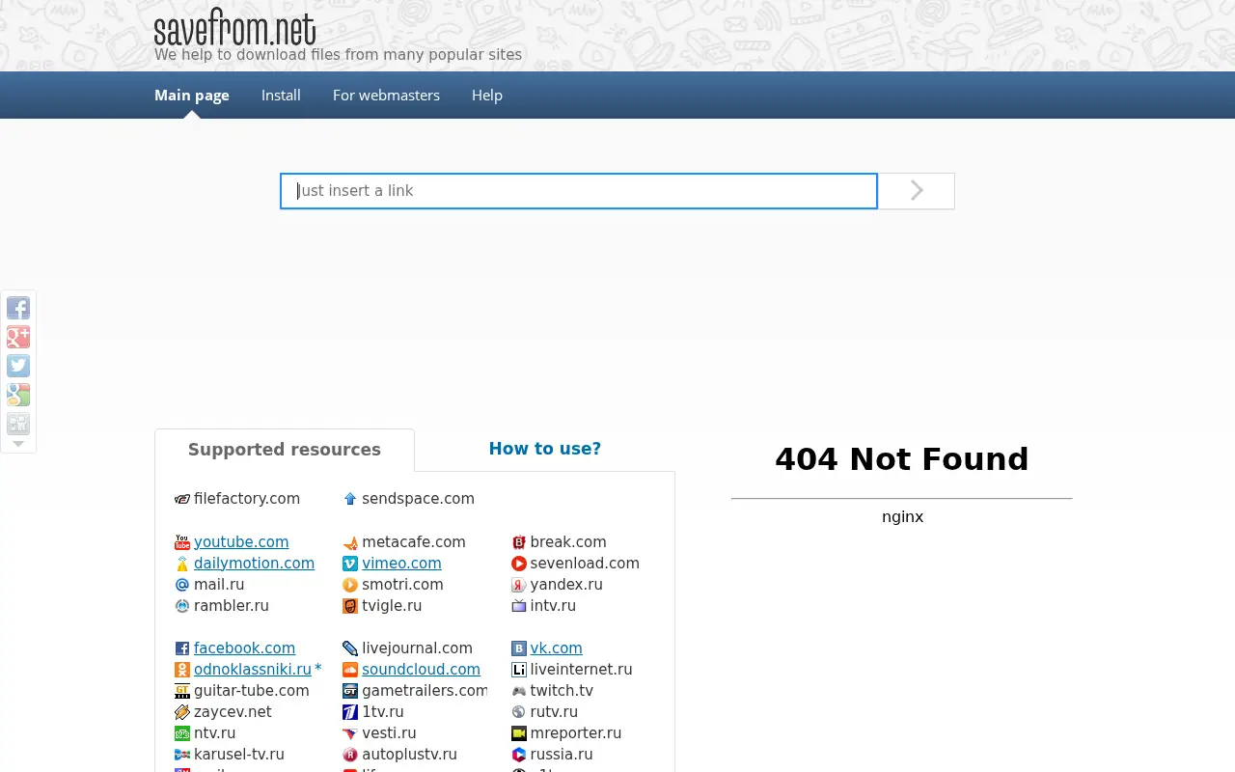Open the odnoklassniki.ru link
1235x772 pixels.
[253, 670]
